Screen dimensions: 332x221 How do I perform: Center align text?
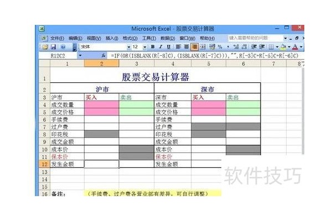click(186, 47)
